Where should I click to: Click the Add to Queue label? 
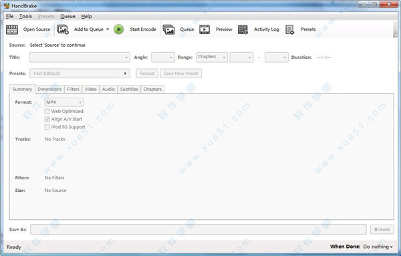pos(89,29)
